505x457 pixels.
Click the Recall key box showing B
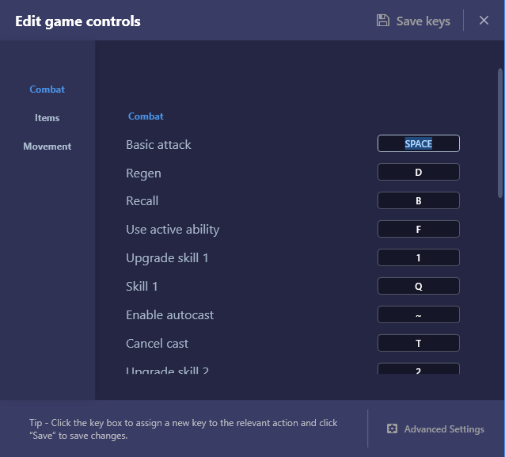[x=419, y=201]
